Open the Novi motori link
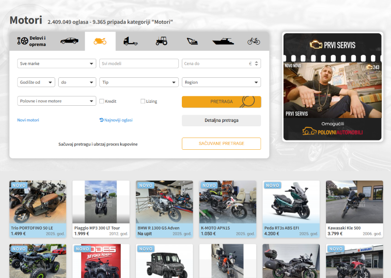 click(x=28, y=120)
